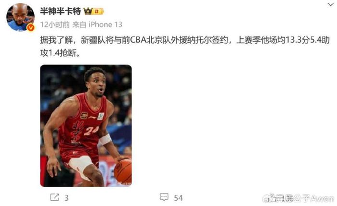Click the number 24 jersey in photo
This screenshot has width=337, height=206.
(91, 130)
